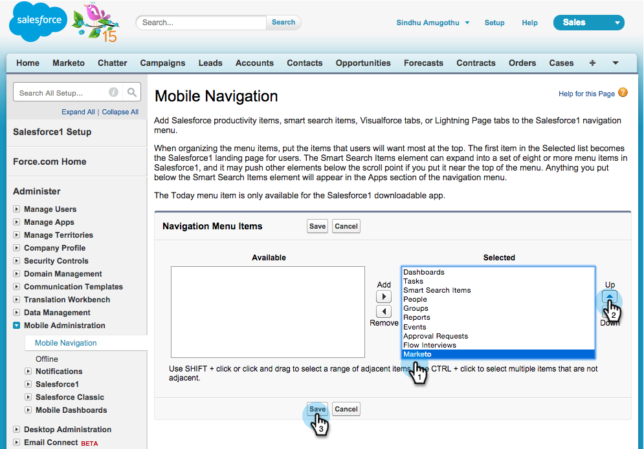Image resolution: width=644 pixels, height=449 pixels.
Task: Expand the Security Controls section
Action: click(16, 261)
